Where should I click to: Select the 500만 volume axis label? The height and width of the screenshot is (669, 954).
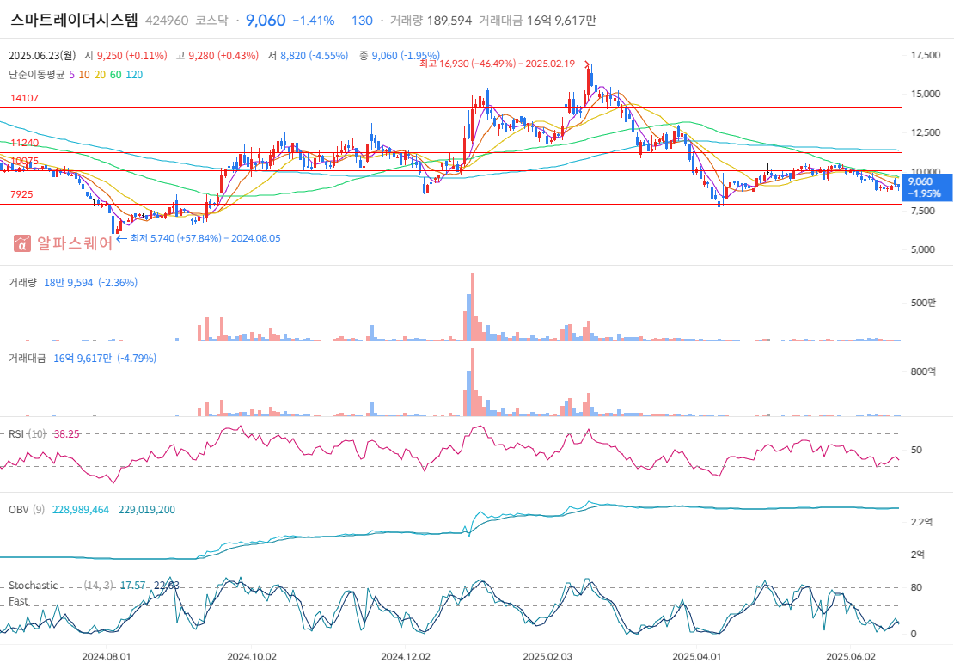pos(924,304)
